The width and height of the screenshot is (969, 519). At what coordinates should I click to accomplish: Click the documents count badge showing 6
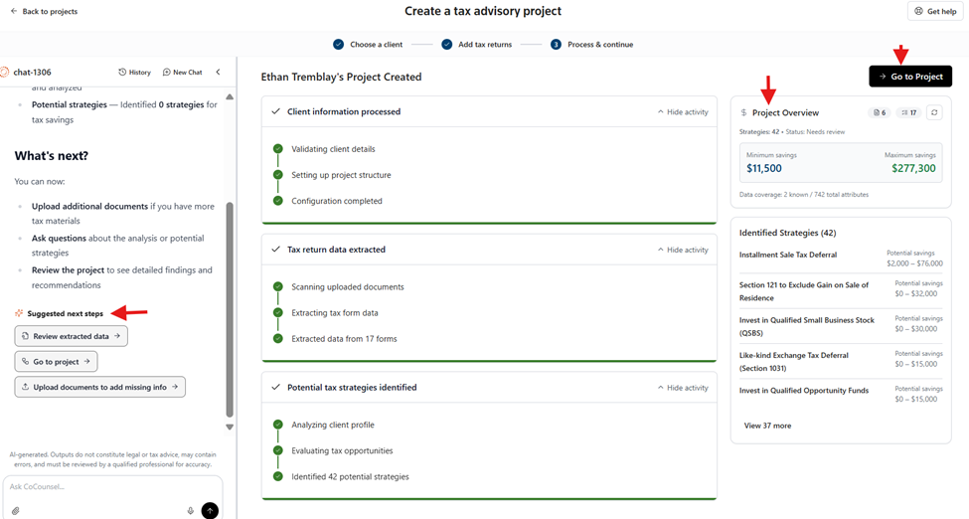coord(880,113)
